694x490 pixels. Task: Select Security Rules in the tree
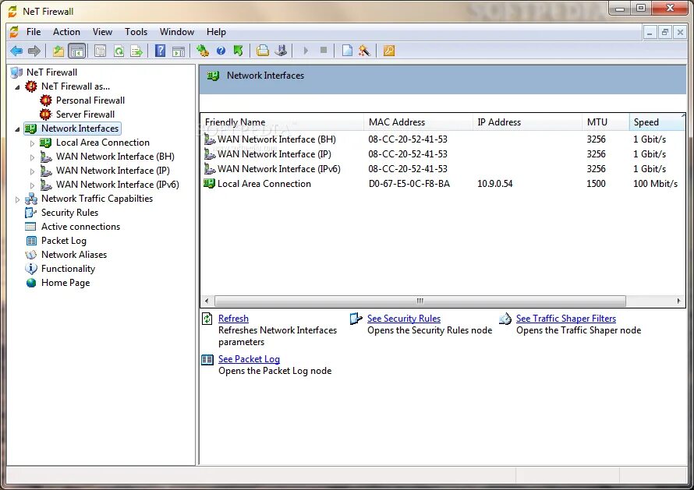point(69,213)
